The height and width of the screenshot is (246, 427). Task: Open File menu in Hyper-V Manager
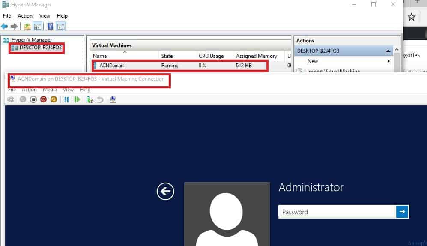click(7, 16)
